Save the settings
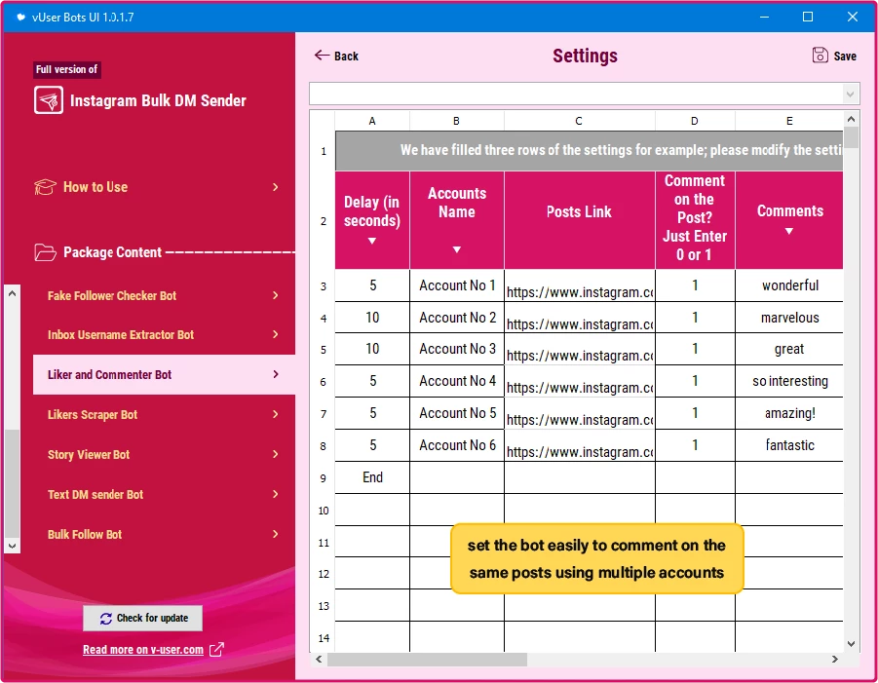 coord(834,56)
